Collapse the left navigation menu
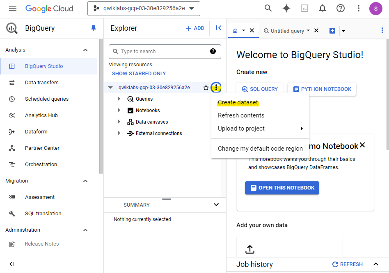 click(11, 264)
